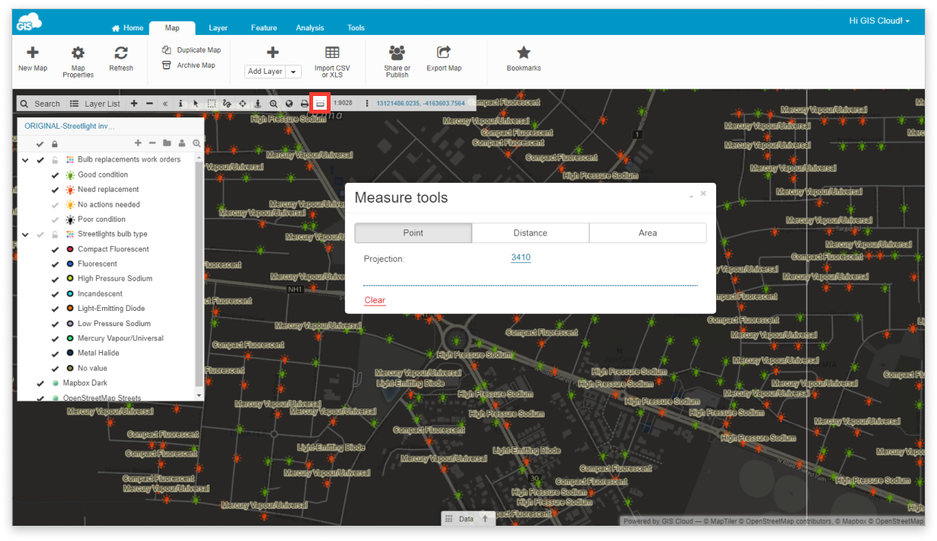The image size is (937, 541).
Task: Collapse Bulb replacements work orders layer
Action: pos(25,159)
